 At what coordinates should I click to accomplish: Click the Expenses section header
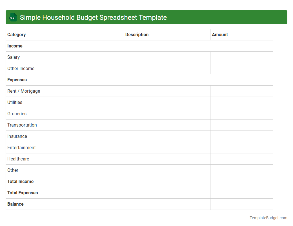click(x=17, y=80)
